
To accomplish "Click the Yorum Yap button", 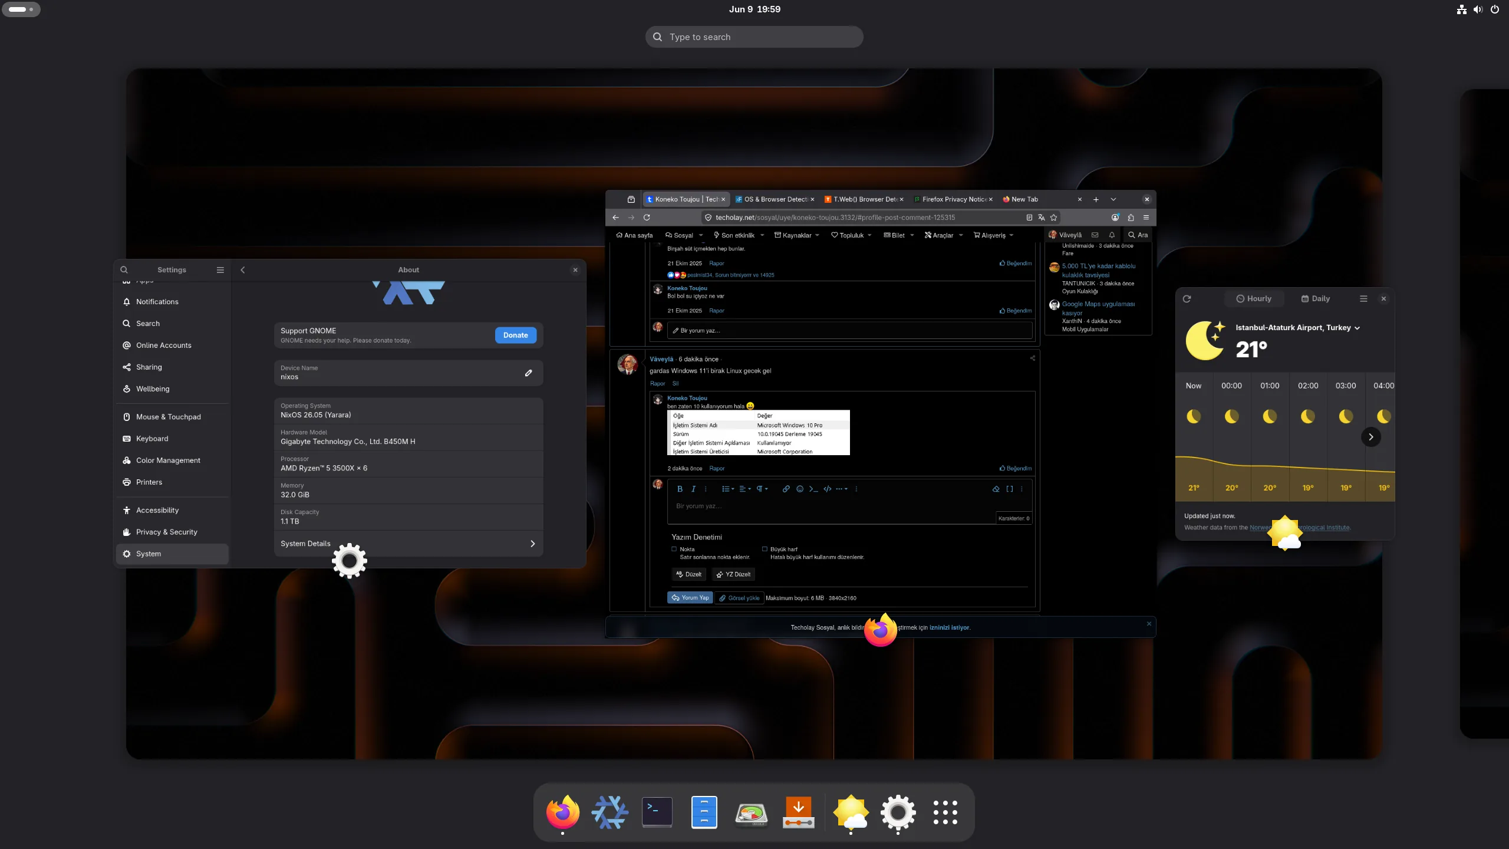I will 690,598.
